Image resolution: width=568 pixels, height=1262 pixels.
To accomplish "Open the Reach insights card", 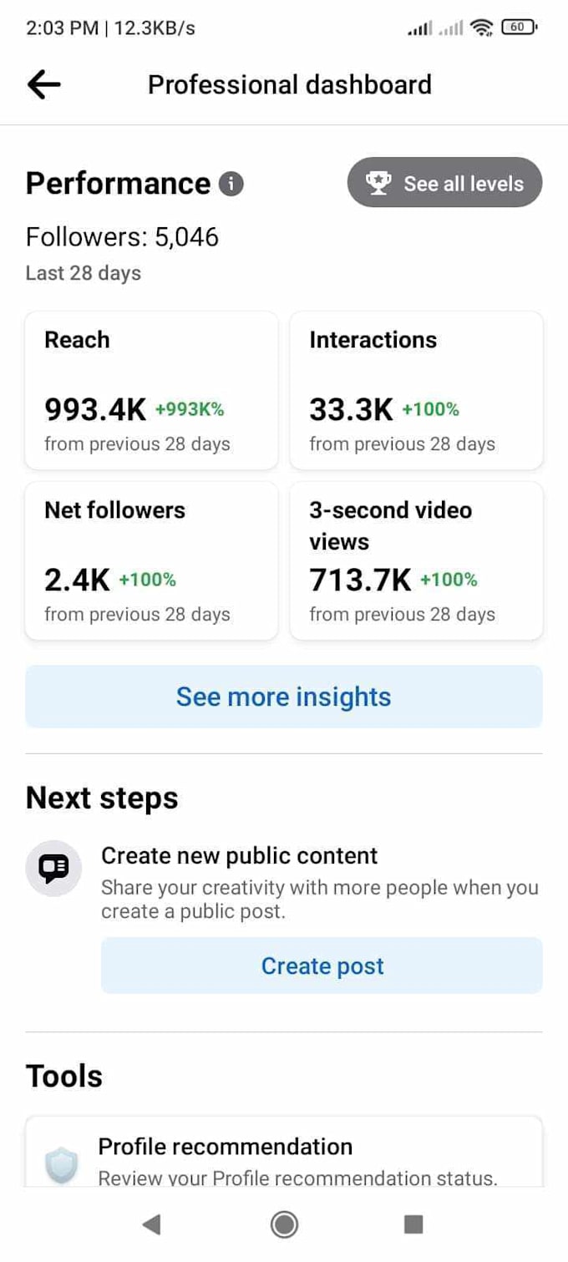I will (x=151, y=390).
